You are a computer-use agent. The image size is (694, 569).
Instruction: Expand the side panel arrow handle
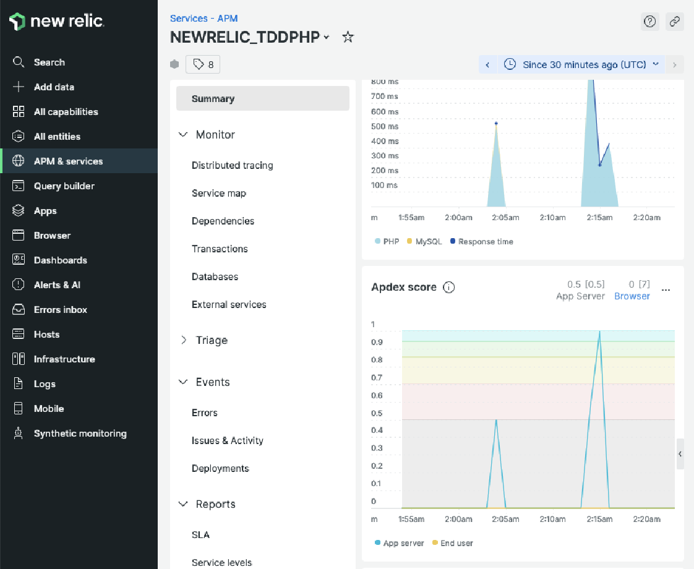(x=680, y=454)
